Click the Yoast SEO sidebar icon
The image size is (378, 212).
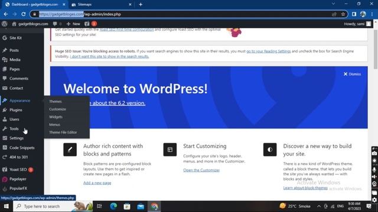coord(5,170)
